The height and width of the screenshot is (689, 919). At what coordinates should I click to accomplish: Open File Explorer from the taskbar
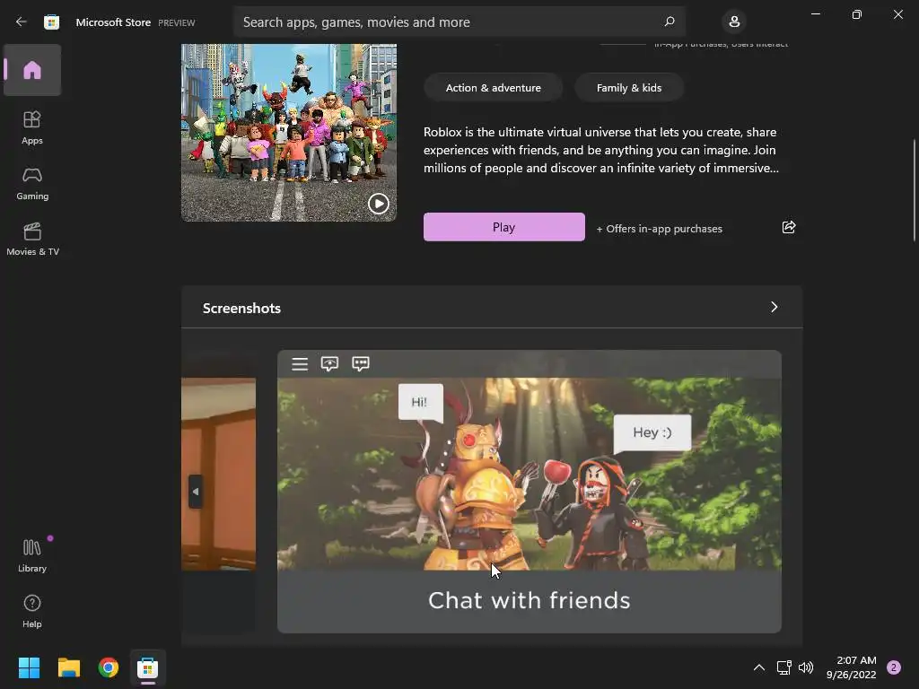coord(68,667)
